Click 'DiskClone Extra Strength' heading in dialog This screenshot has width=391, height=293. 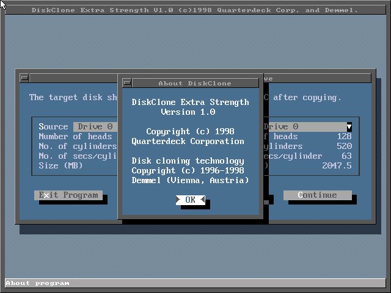(x=190, y=103)
